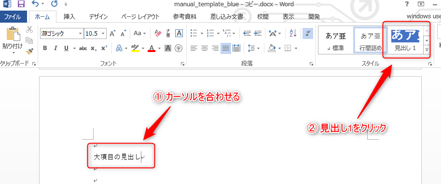This screenshot has height=184, width=441.
Task: Open the 開発 tab
Action: coord(314,16)
